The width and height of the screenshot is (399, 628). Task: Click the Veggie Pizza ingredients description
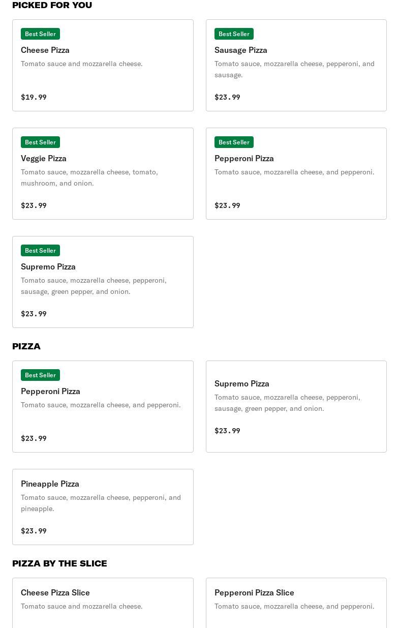(x=89, y=177)
